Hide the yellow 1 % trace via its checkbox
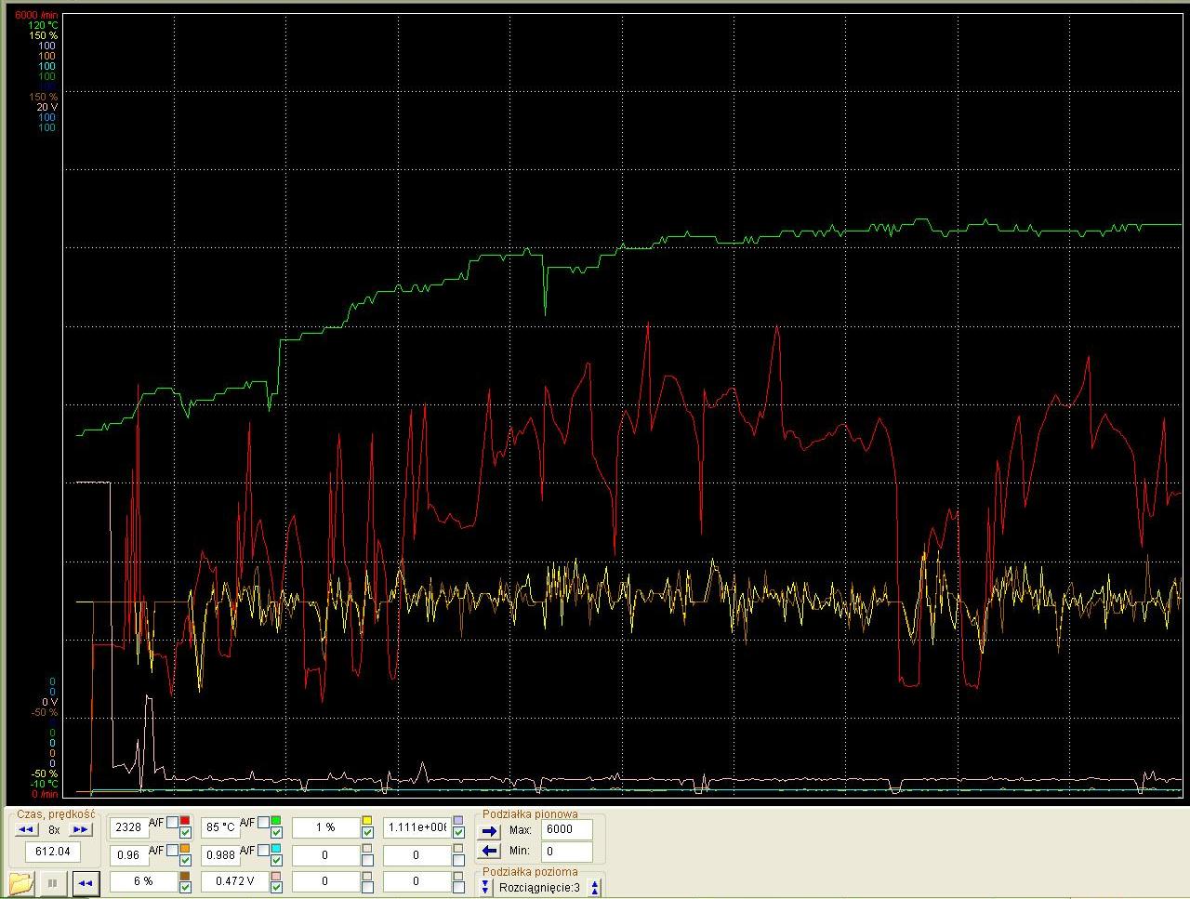1190x899 pixels. (x=367, y=833)
